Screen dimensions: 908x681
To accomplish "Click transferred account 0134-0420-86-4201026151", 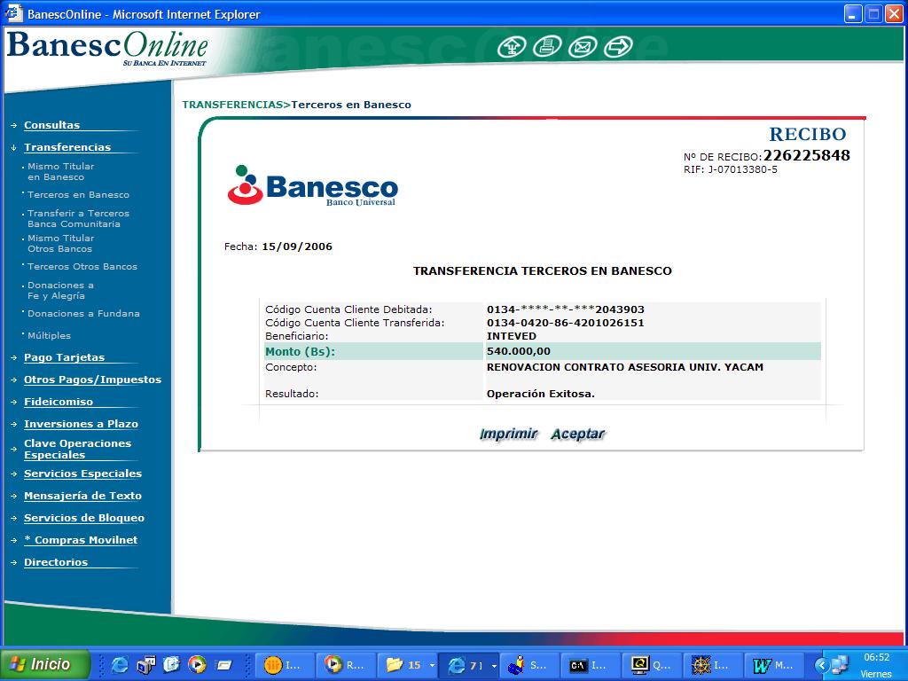I will coord(565,323).
